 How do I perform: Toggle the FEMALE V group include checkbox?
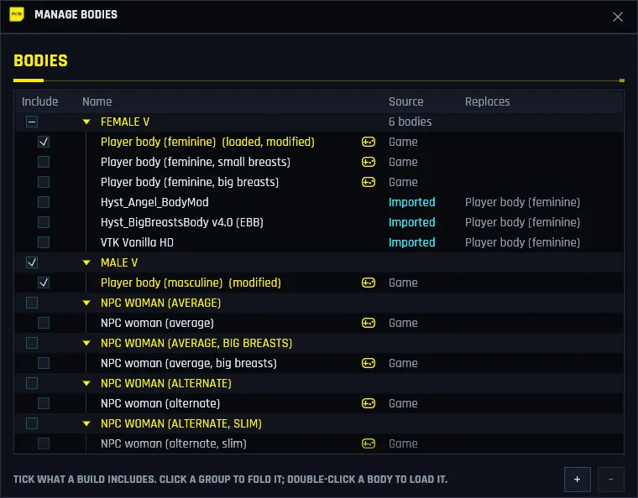[x=32, y=122]
